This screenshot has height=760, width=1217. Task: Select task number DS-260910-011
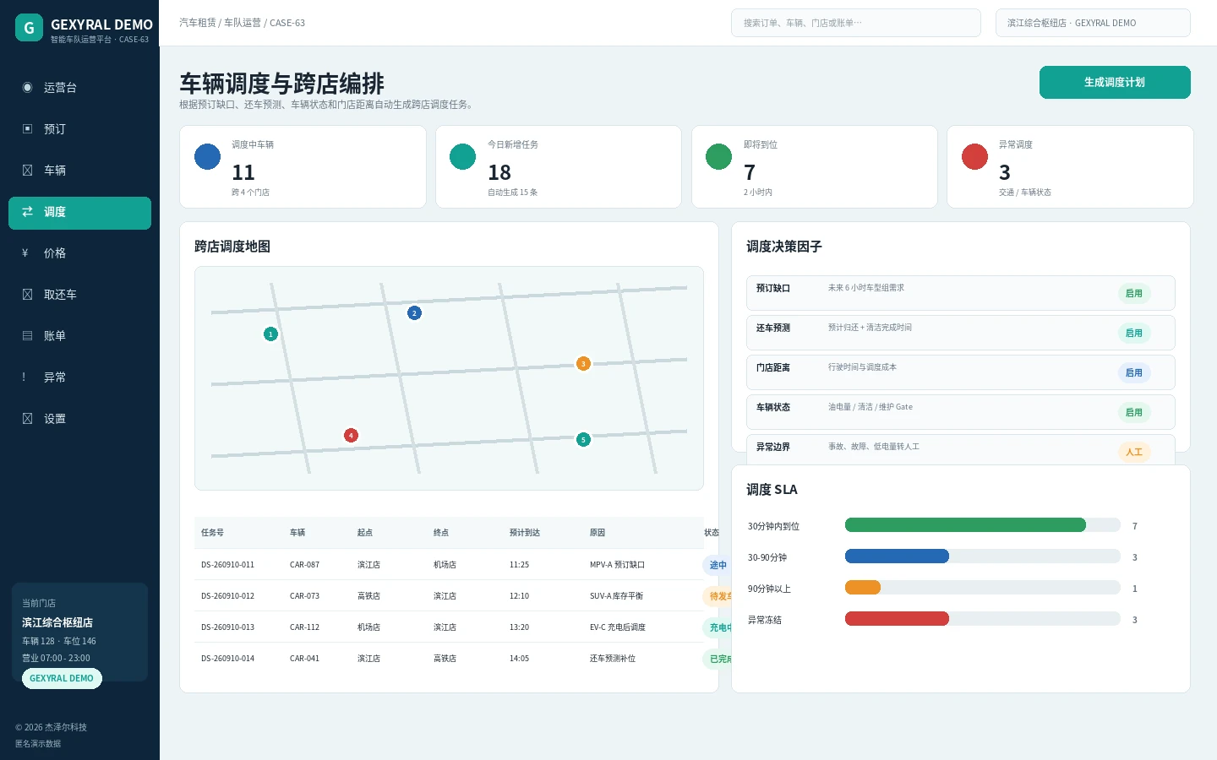pyautogui.click(x=227, y=565)
